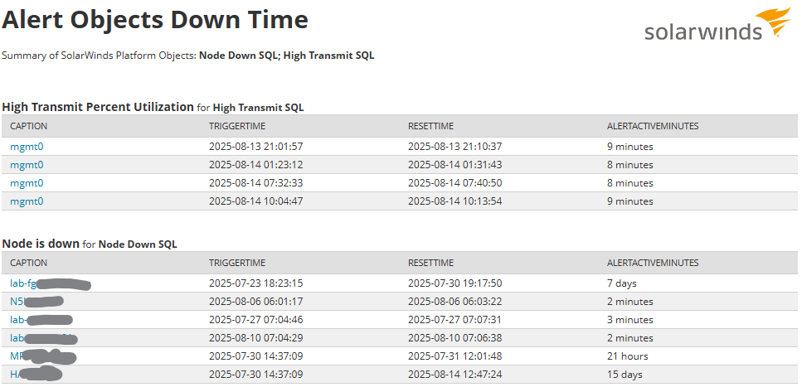
Task: Open the node link down 15 days
Action: pos(36,375)
